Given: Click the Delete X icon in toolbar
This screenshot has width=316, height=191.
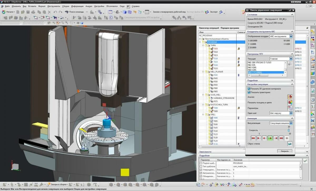Looking at the screenshot, I should 50,12.
